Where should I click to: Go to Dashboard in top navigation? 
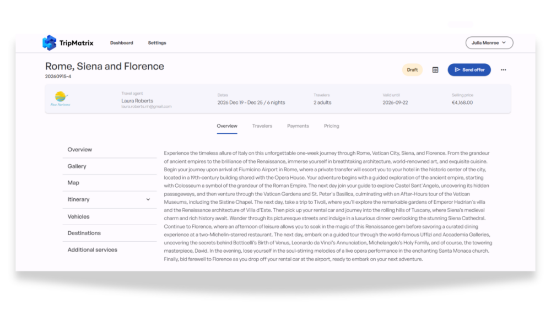click(122, 43)
